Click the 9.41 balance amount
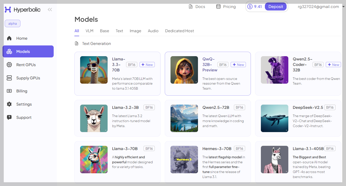346x186 pixels. point(258,6)
